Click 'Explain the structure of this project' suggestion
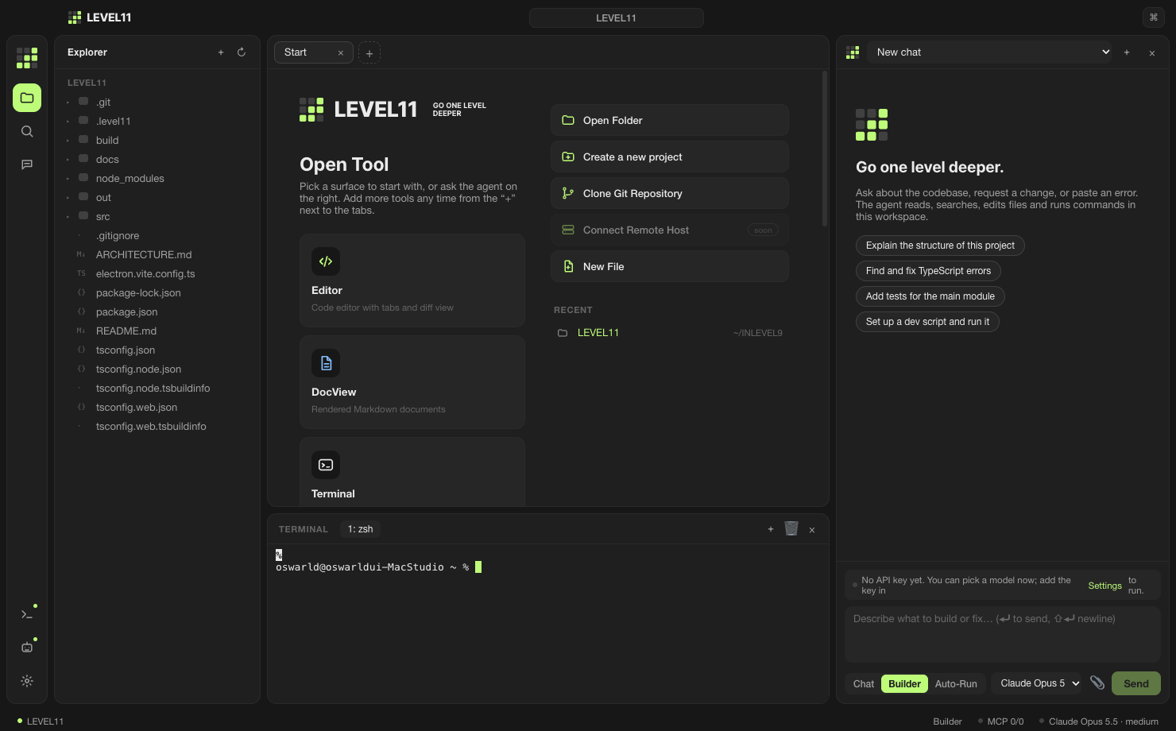1176x731 pixels. point(940,246)
